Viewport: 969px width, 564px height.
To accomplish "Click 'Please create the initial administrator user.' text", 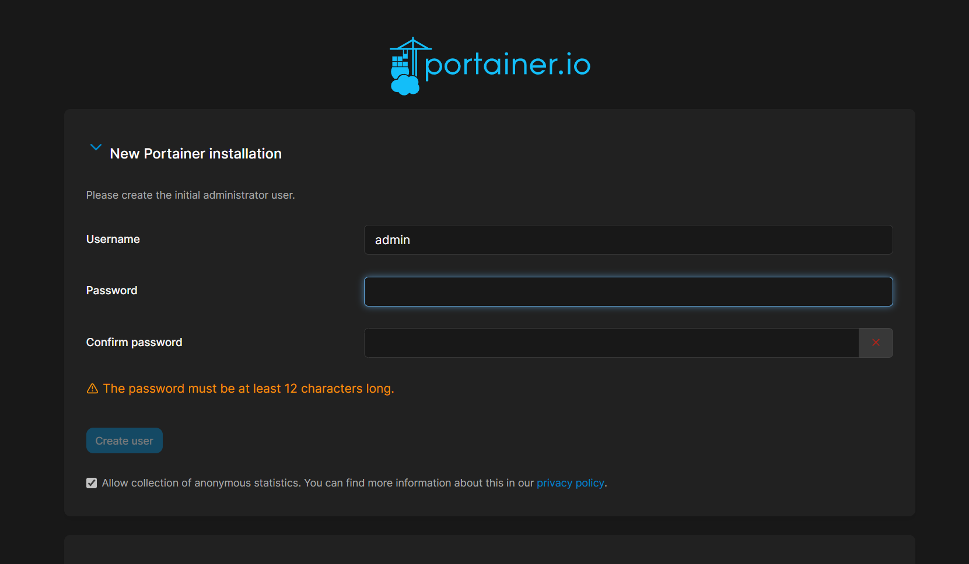I will pos(191,195).
